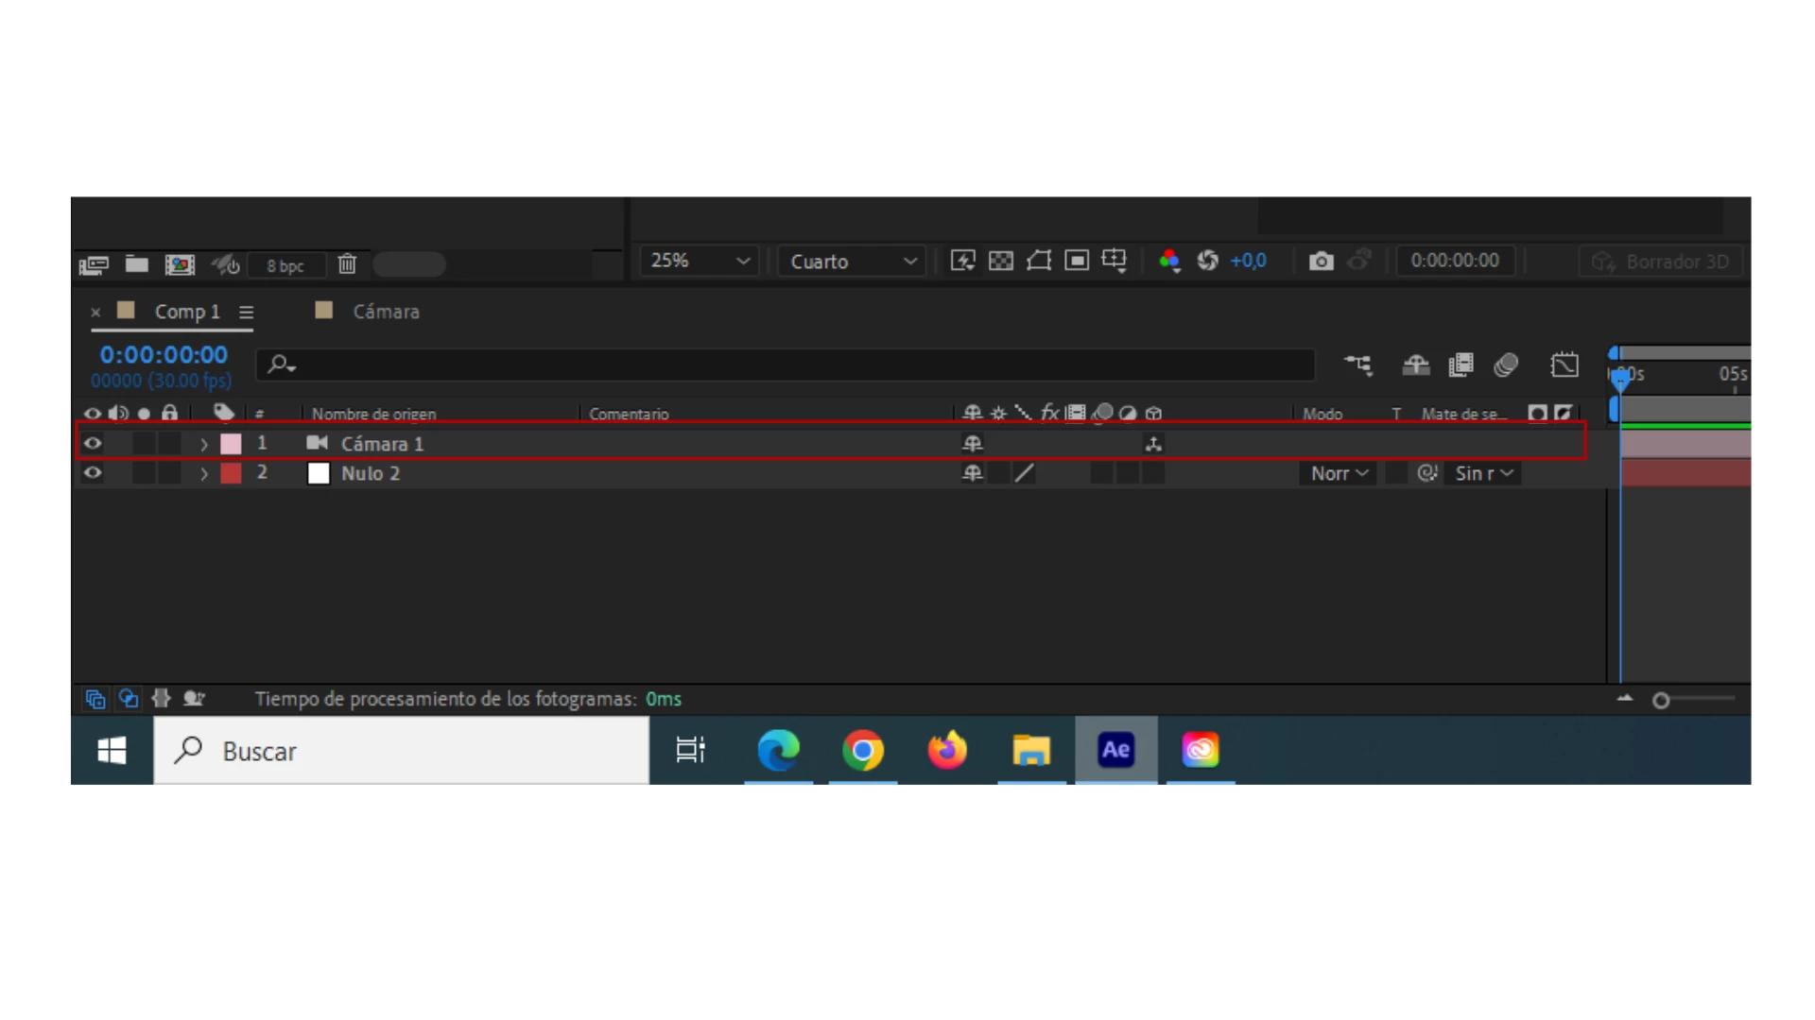Hide the Cámara 1 layer
The image size is (1815, 1020).
pyautogui.click(x=93, y=443)
